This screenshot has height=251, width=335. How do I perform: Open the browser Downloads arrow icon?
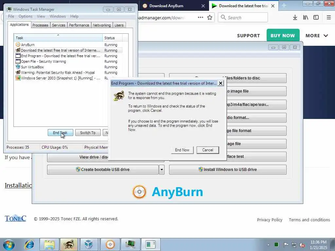[295, 18]
